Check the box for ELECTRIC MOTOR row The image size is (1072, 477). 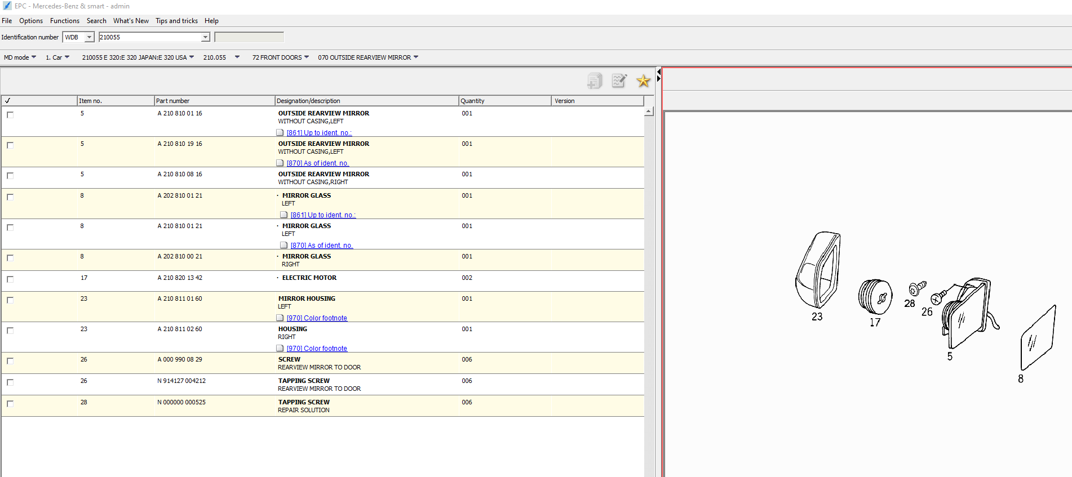coord(10,279)
